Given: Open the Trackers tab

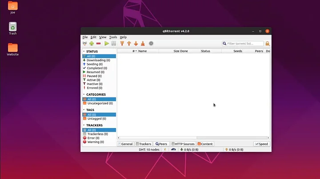Looking at the screenshot, I should pos(144,144).
